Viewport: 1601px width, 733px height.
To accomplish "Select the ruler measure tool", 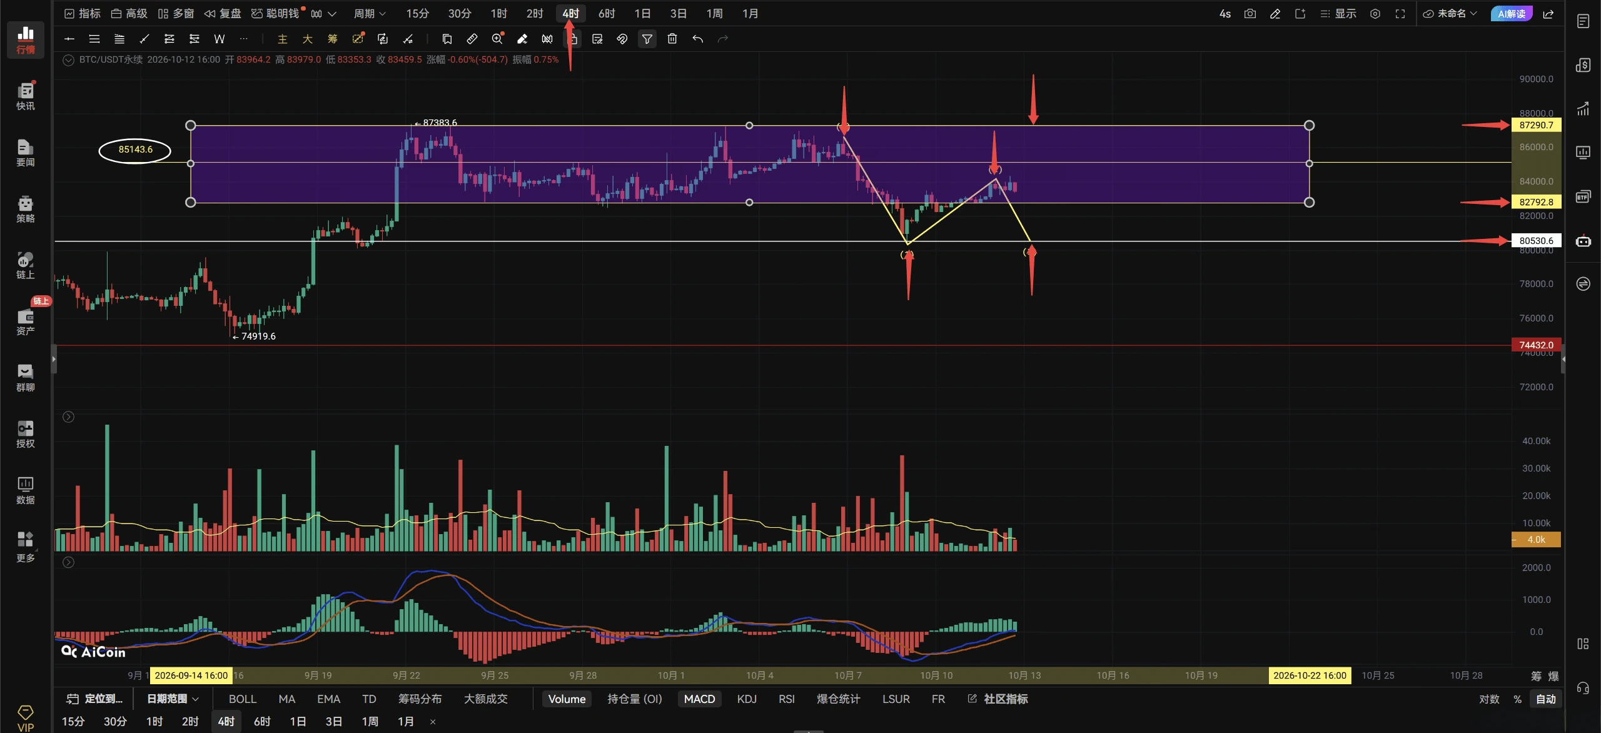I will [472, 39].
